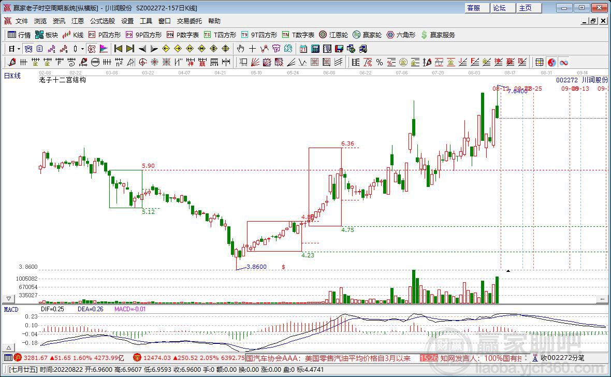
Task: Switch to the K线 candlestick chart
Action: coord(73,35)
